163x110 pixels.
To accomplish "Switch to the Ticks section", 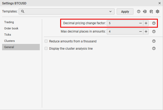I will pyautogui.click(x=21, y=35).
